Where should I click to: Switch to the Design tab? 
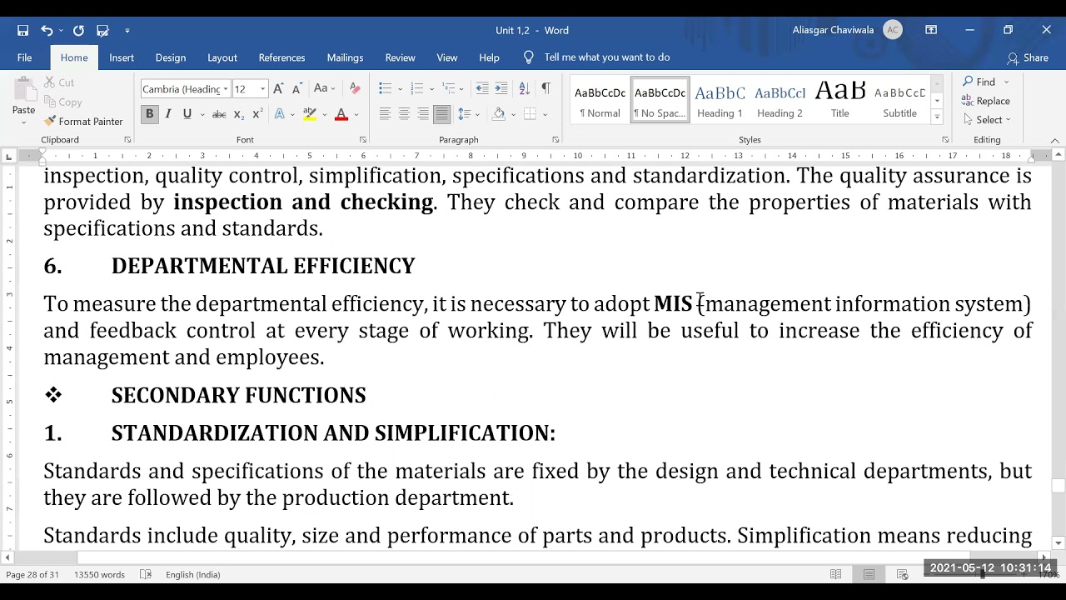click(x=171, y=57)
